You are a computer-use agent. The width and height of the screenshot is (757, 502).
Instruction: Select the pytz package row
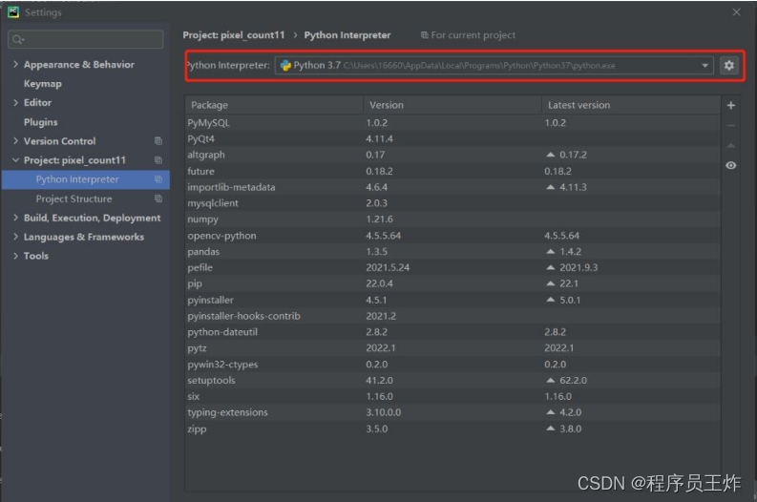[x=452, y=348]
